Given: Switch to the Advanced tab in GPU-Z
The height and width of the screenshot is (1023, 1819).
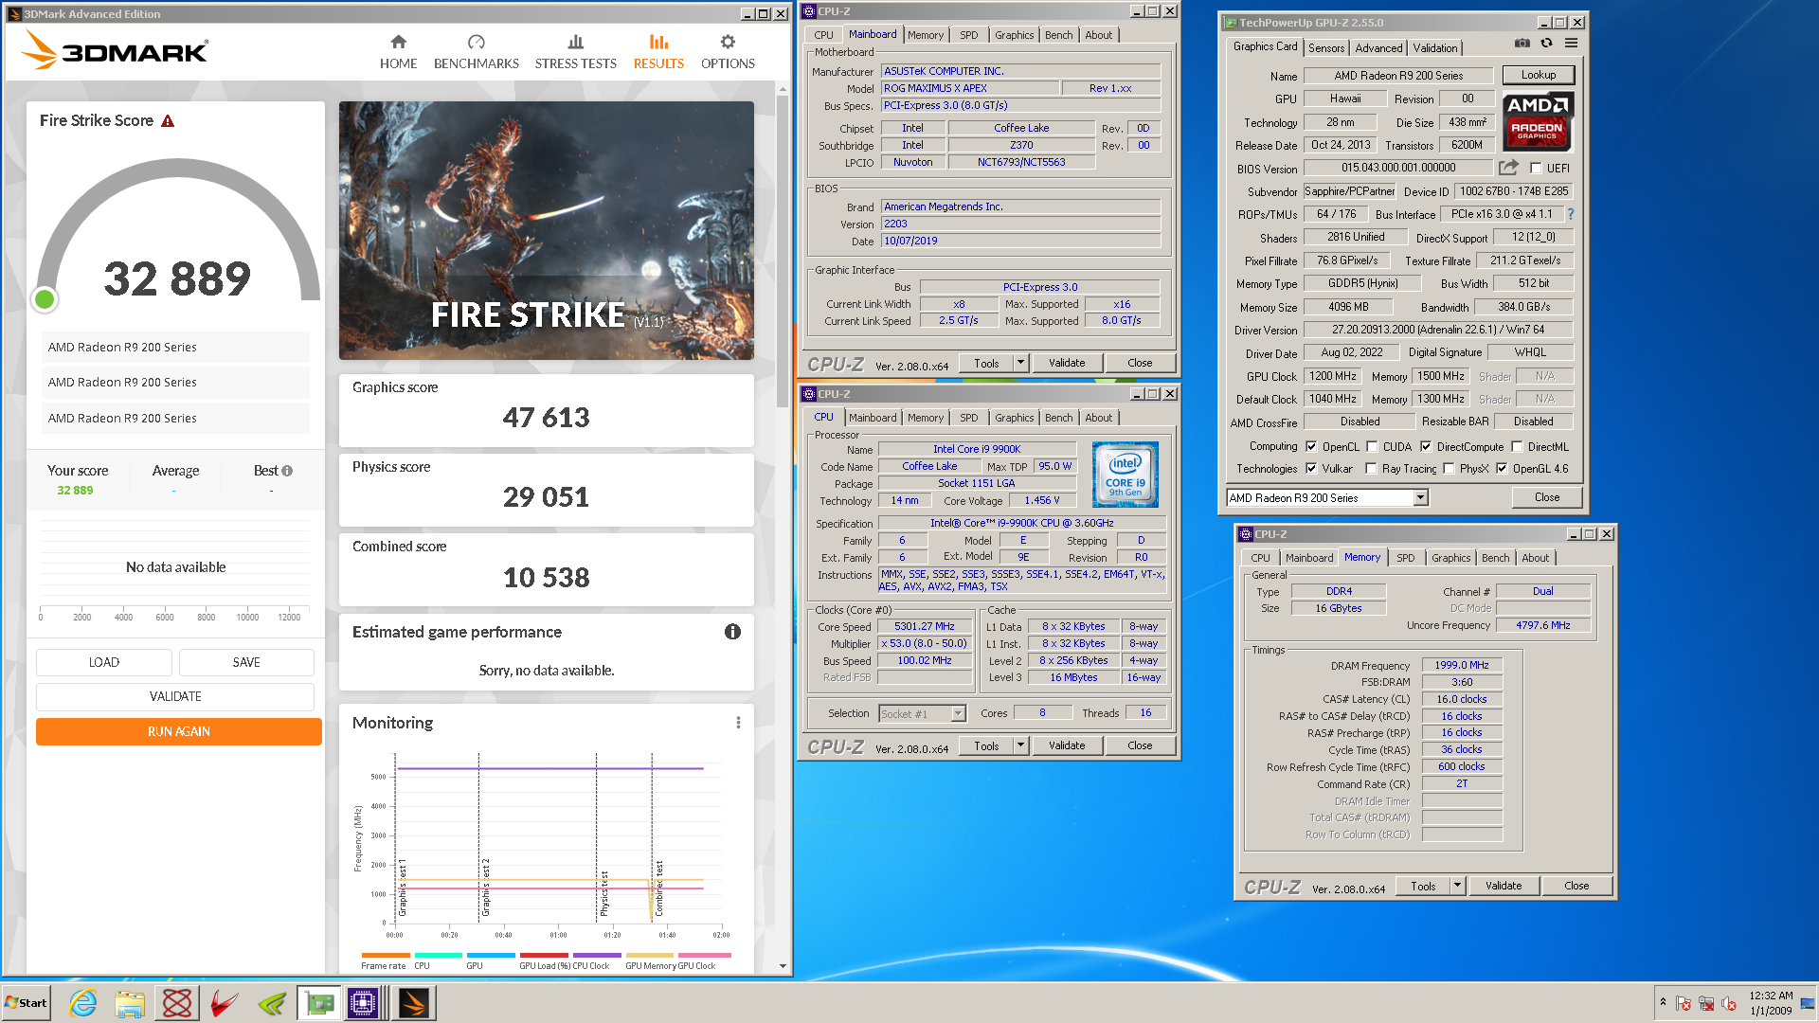Looking at the screenshot, I should [x=1378, y=48].
